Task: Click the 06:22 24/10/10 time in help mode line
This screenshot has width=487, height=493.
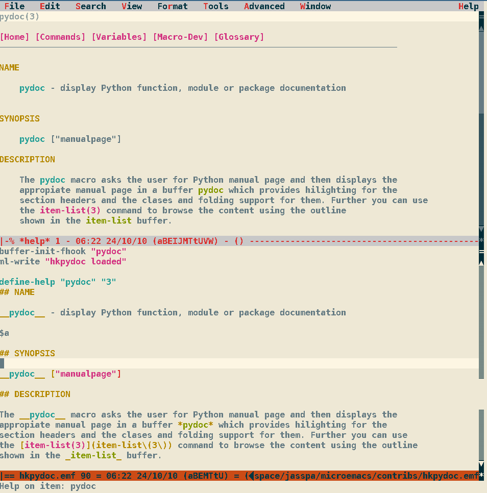Action: pyautogui.click(x=111, y=241)
